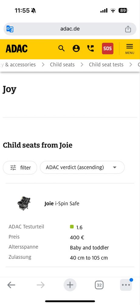140x305 pixels.
Task: Tap the adac.de URL address field
Action: click(x=70, y=29)
